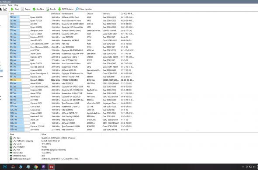Open Driver Updates from the toolbar
Viewport: 258px width, 170px height.
pyautogui.click(x=84, y=9)
